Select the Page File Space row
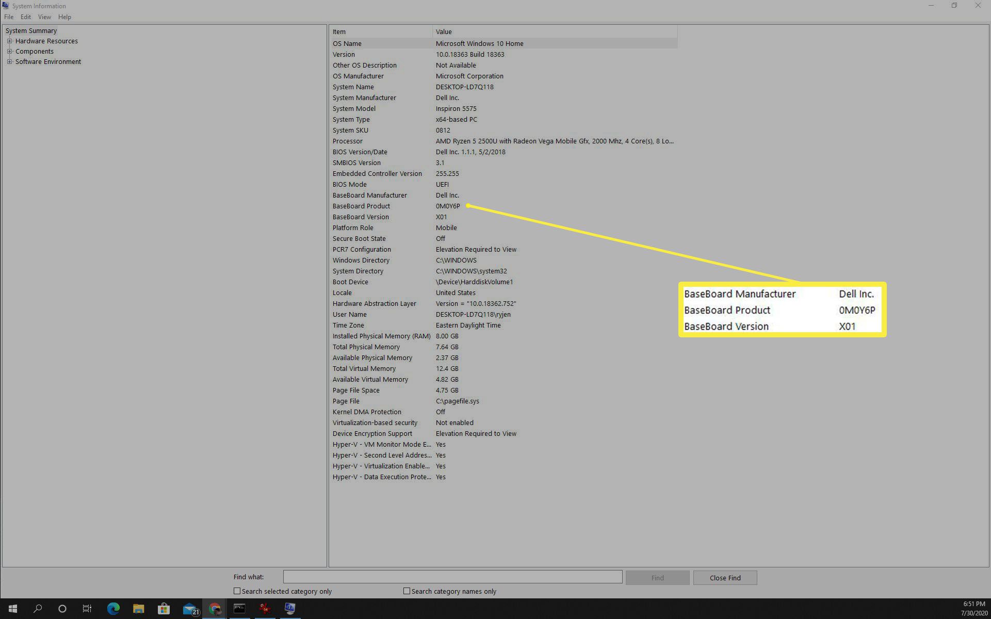This screenshot has height=619, width=991. 503,390
